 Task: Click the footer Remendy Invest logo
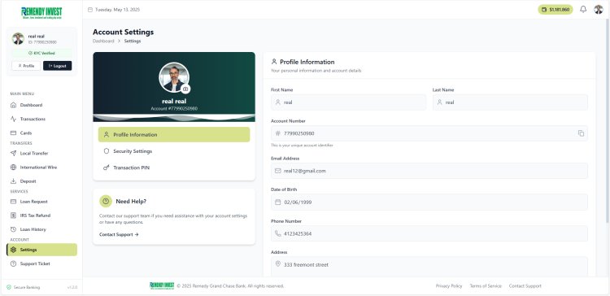[x=162, y=286]
